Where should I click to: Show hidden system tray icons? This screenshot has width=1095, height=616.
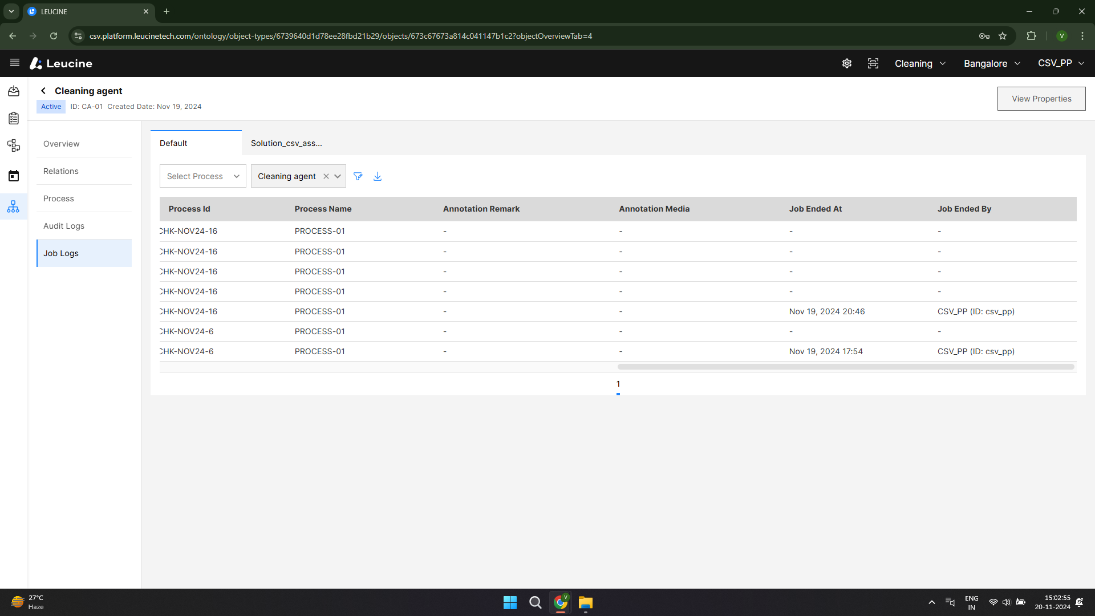932,602
